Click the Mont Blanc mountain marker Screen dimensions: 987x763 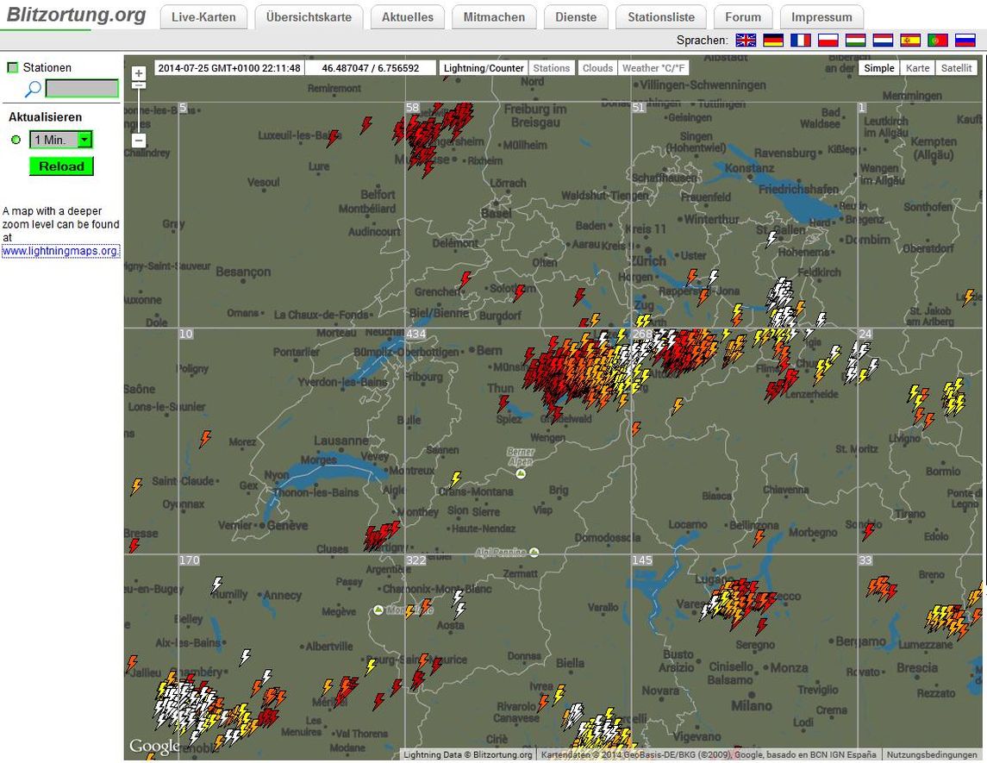point(378,610)
